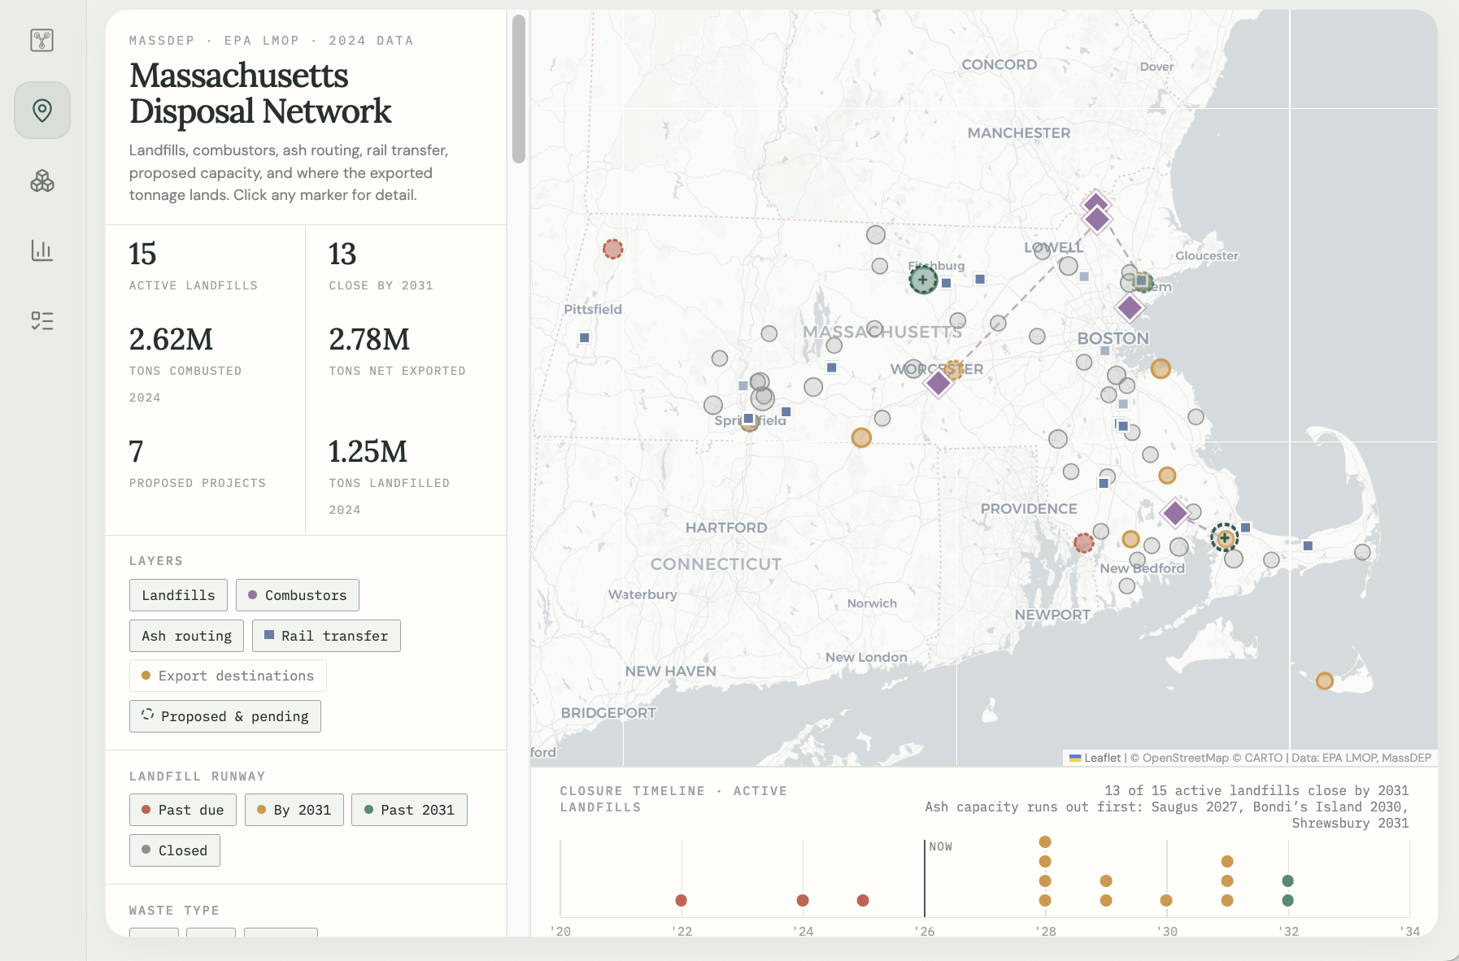Select the map pin sidebar icon
Viewport: 1459px width, 961px height.
pos(42,110)
